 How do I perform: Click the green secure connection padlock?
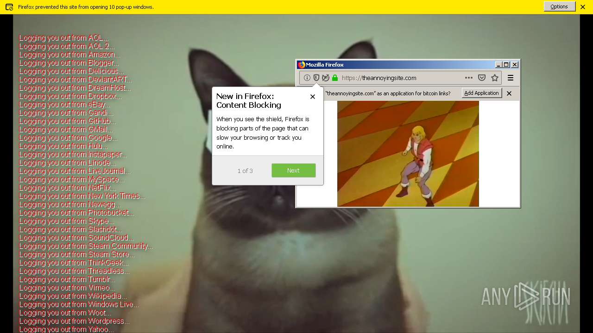coord(335,78)
